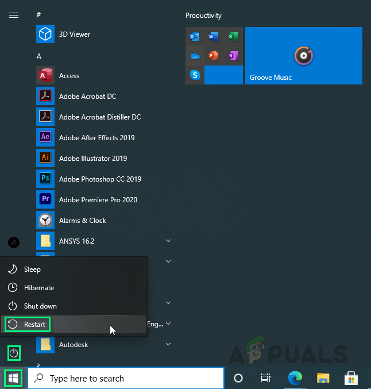Click the Productivity group heading
Viewport: 371px width, 389px height.
click(x=203, y=16)
